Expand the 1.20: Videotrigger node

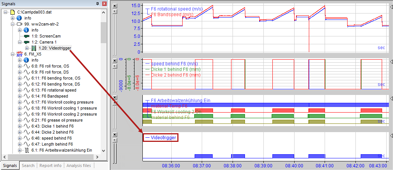tap(27, 48)
